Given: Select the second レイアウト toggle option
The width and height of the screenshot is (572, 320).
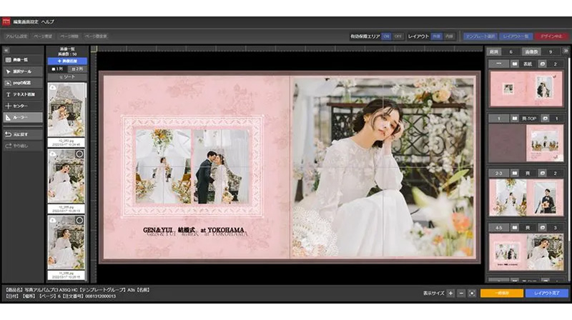Looking at the screenshot, I should pyautogui.click(x=449, y=36).
